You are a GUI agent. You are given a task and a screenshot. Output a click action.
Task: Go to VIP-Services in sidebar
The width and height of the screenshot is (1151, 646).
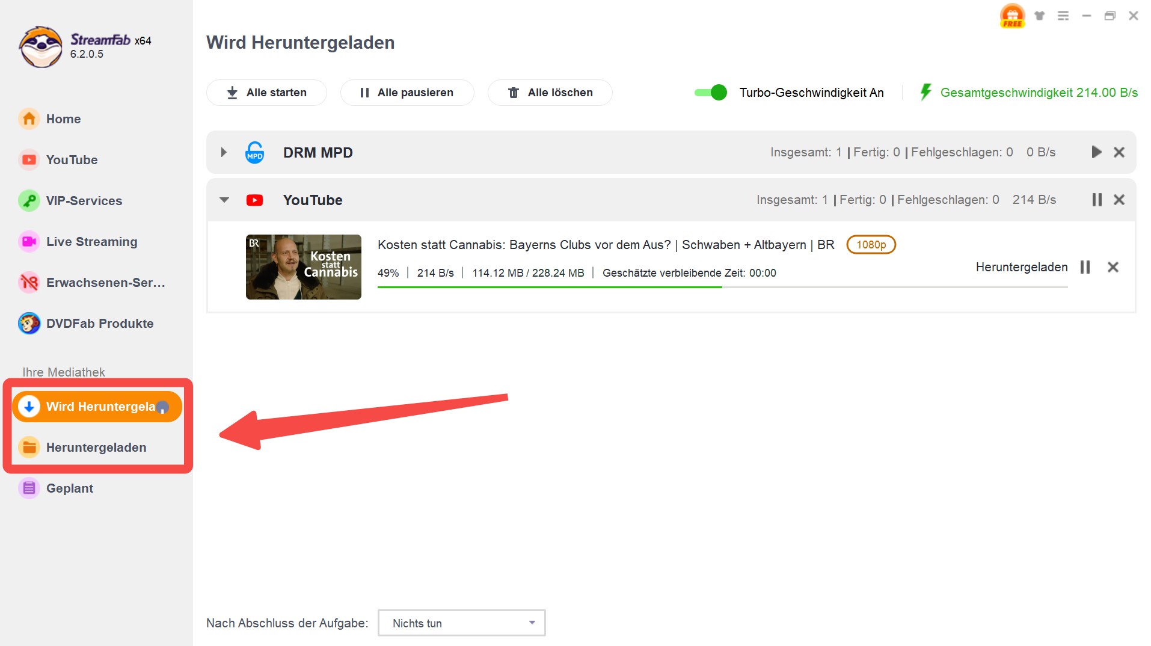[x=84, y=201]
